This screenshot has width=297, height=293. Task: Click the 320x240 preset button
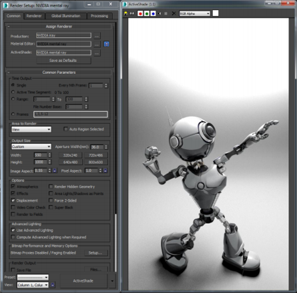point(70,155)
